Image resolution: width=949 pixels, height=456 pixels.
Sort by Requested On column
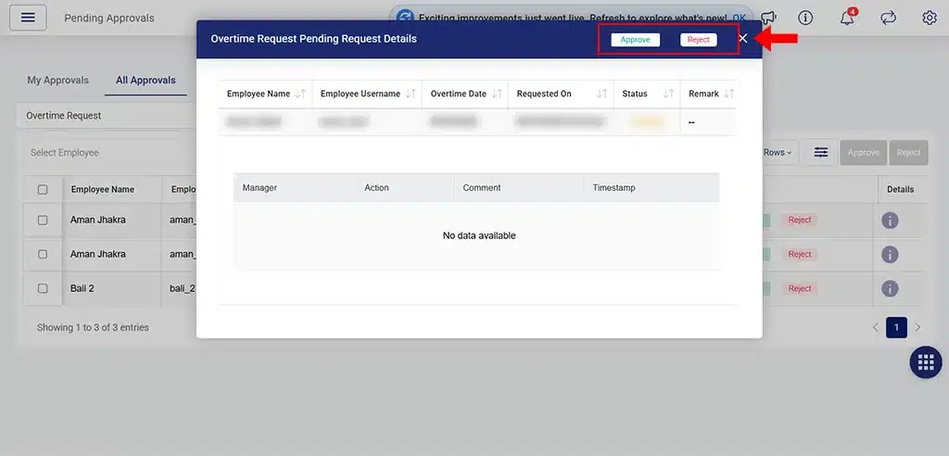tap(601, 94)
